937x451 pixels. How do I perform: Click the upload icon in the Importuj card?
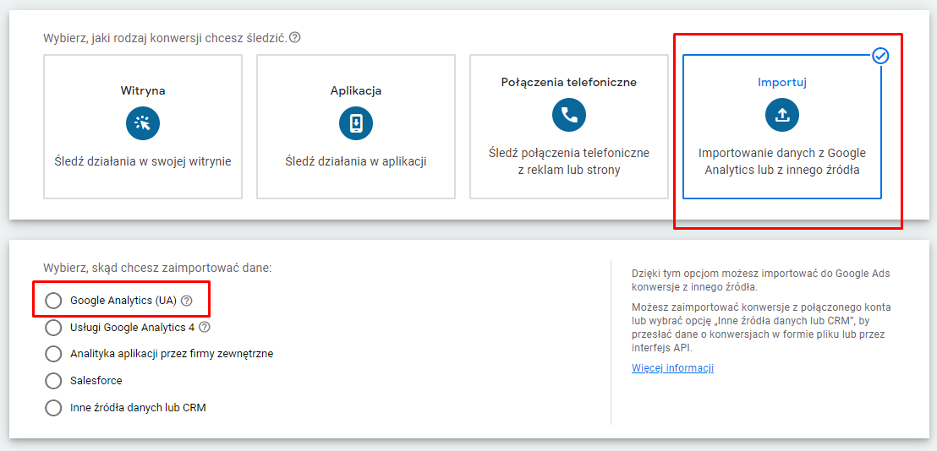coord(781,115)
